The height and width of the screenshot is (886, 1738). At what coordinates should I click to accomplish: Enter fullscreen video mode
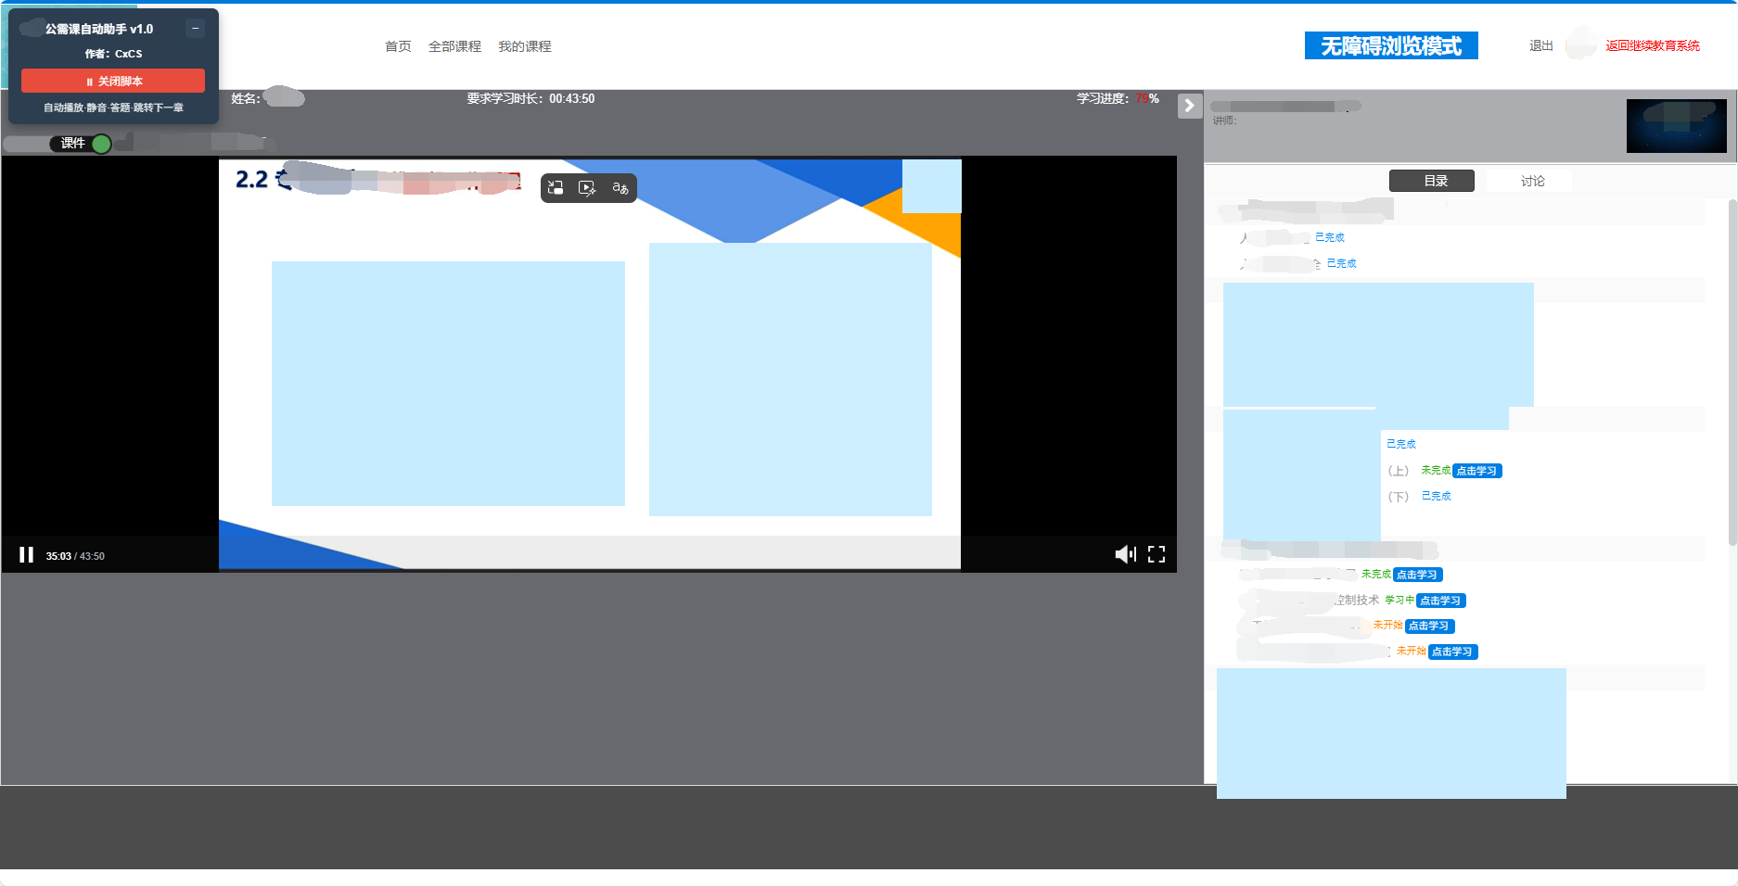coord(1157,554)
